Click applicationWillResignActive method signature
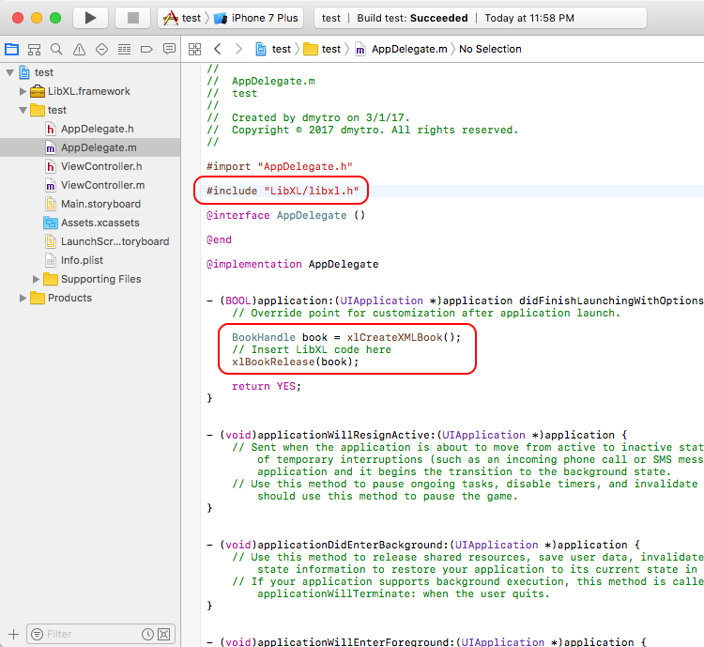The image size is (704, 647). 417,435
